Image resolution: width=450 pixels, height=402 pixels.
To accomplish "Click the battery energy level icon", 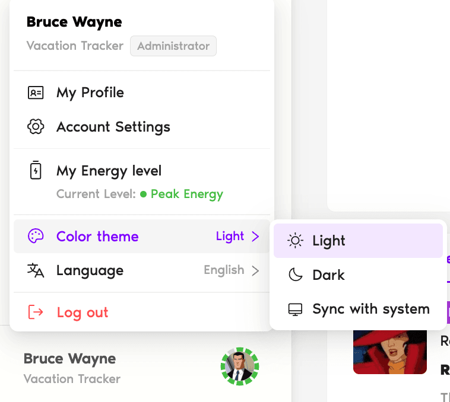I will (36, 170).
